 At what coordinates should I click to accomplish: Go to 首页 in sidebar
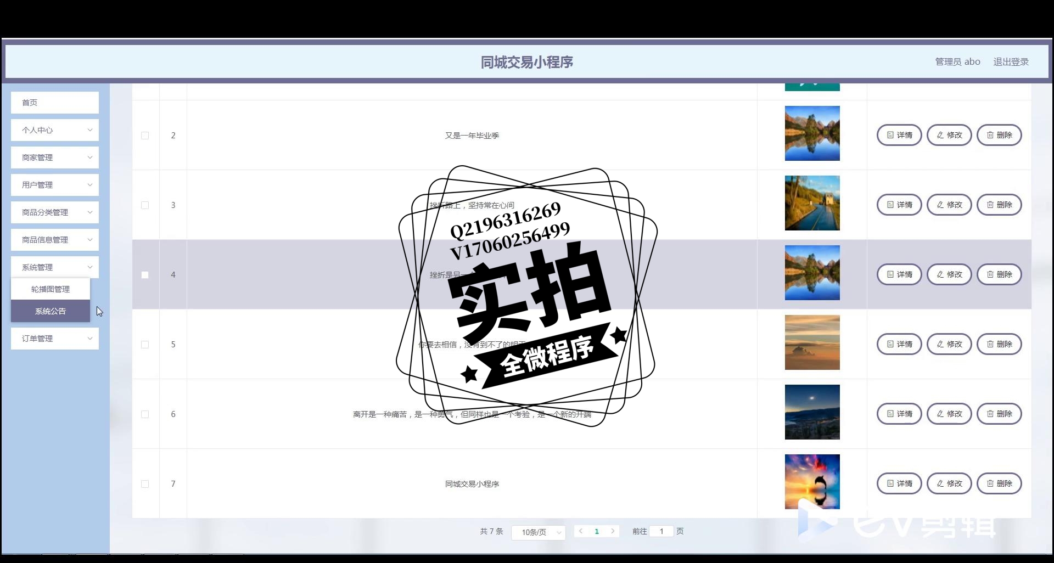click(x=55, y=103)
